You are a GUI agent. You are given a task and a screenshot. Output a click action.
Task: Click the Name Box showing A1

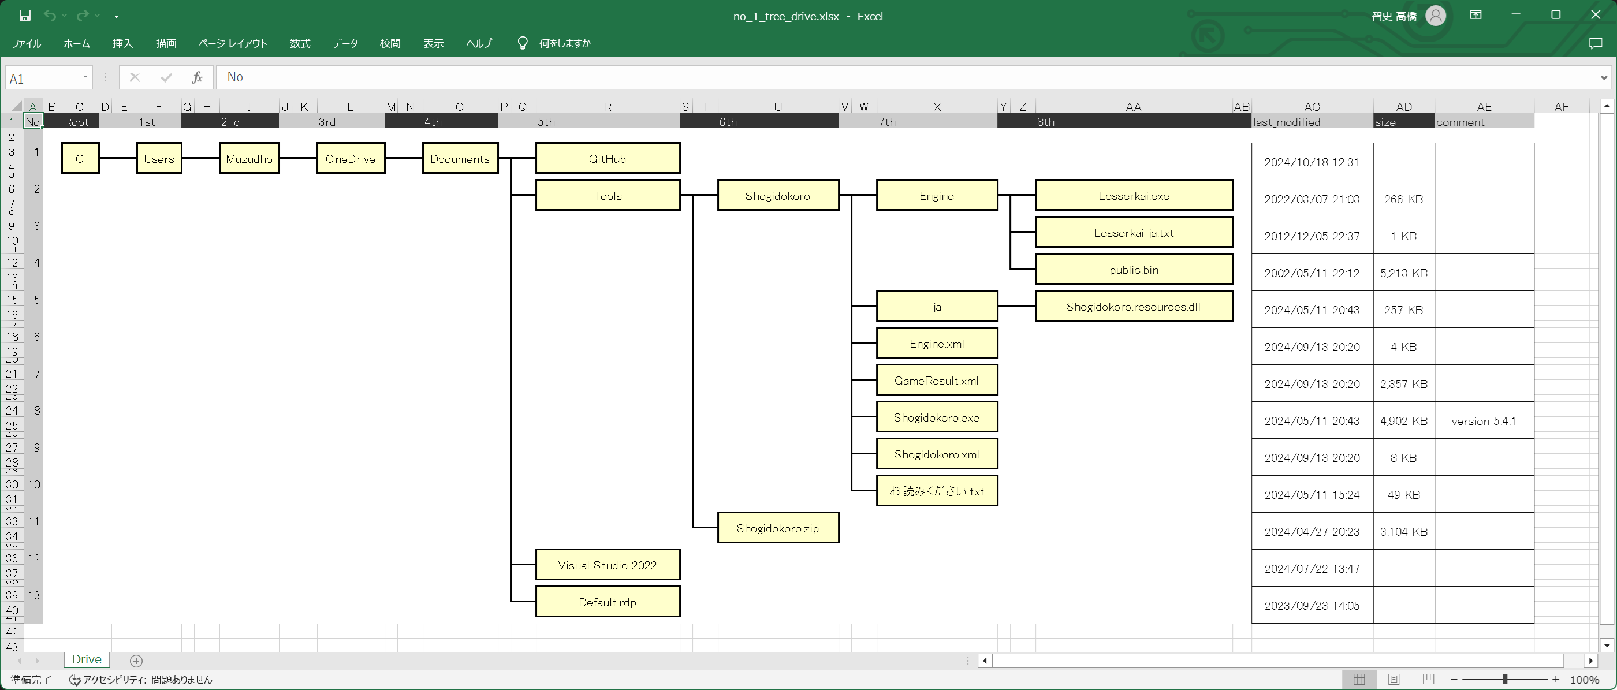pos(42,78)
